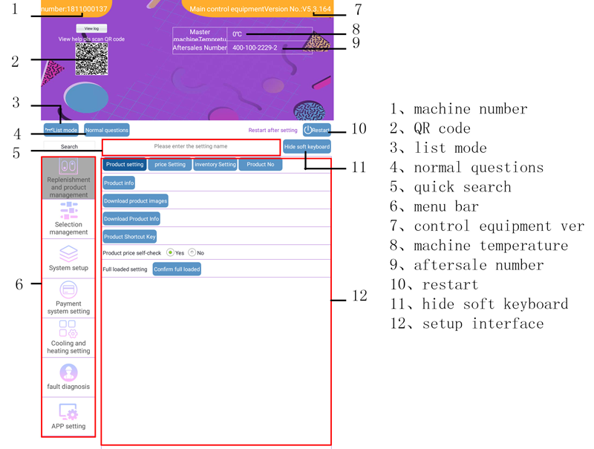Open fault diagnosis menu item
Screen dimensions: 594x449
[68, 377]
